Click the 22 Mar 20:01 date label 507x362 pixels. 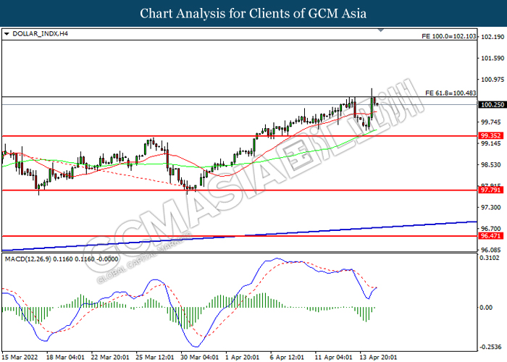[112, 356]
